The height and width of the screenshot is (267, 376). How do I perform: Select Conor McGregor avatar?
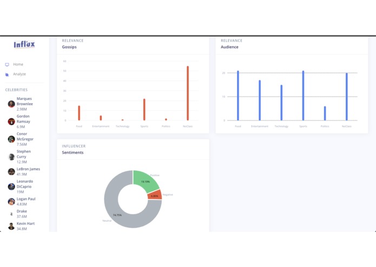[x=11, y=139]
